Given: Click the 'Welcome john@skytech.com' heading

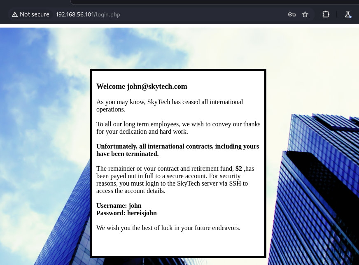Looking at the screenshot, I should click(142, 86).
